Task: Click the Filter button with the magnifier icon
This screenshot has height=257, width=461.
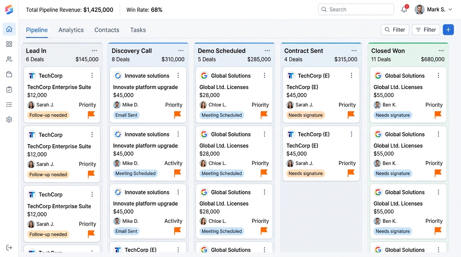Action: click(395, 30)
